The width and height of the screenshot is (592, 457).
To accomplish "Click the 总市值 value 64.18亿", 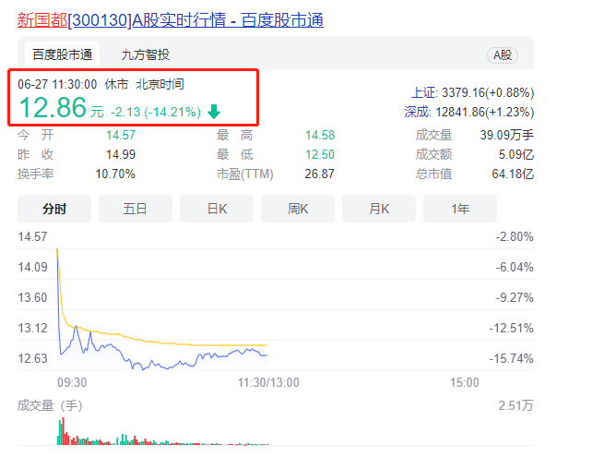I will (513, 174).
